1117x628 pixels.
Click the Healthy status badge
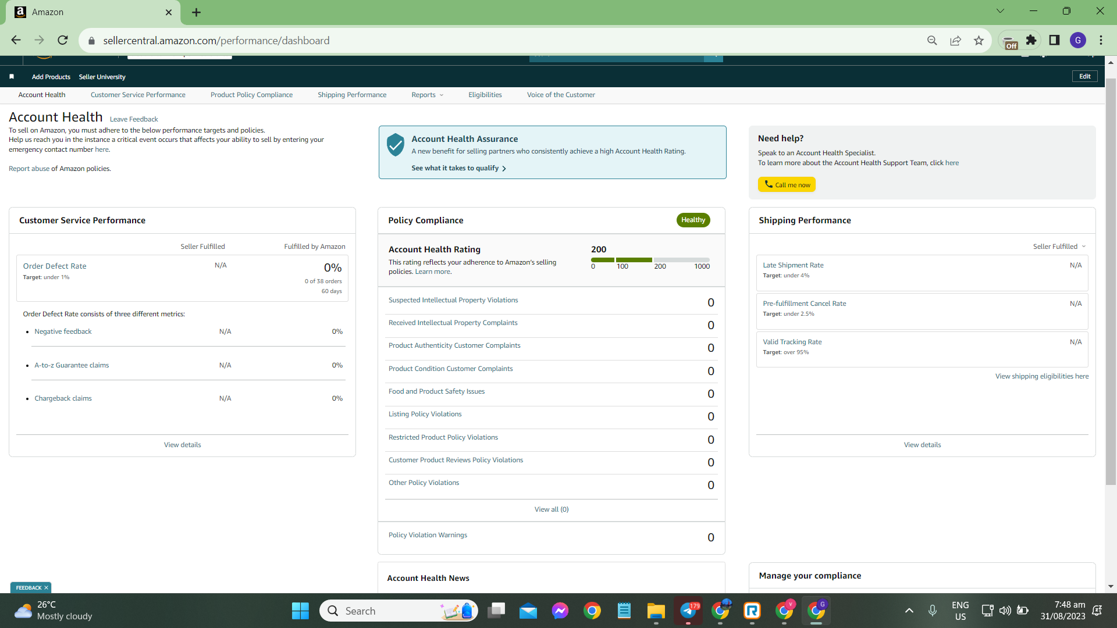[x=693, y=220]
